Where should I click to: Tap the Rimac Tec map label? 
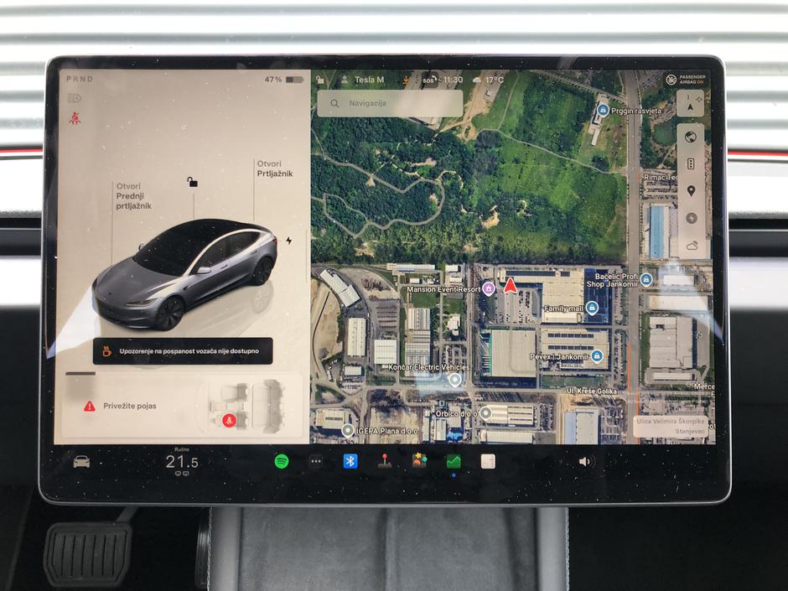point(661,178)
